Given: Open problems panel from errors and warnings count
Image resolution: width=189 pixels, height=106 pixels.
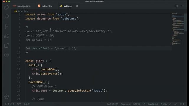Looking at the screenshot, I should (x=10, y=104).
